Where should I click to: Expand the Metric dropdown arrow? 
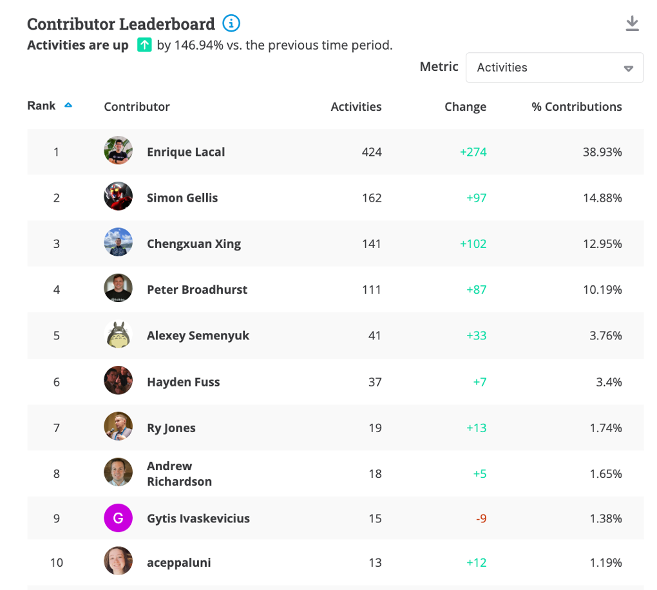coord(628,68)
